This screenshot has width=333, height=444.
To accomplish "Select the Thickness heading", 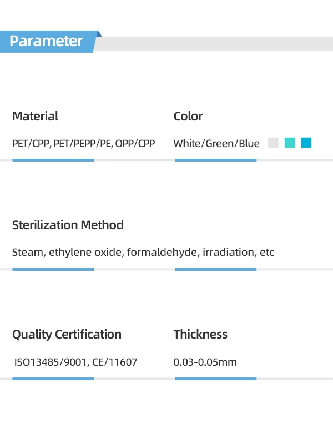I will coord(200,334).
